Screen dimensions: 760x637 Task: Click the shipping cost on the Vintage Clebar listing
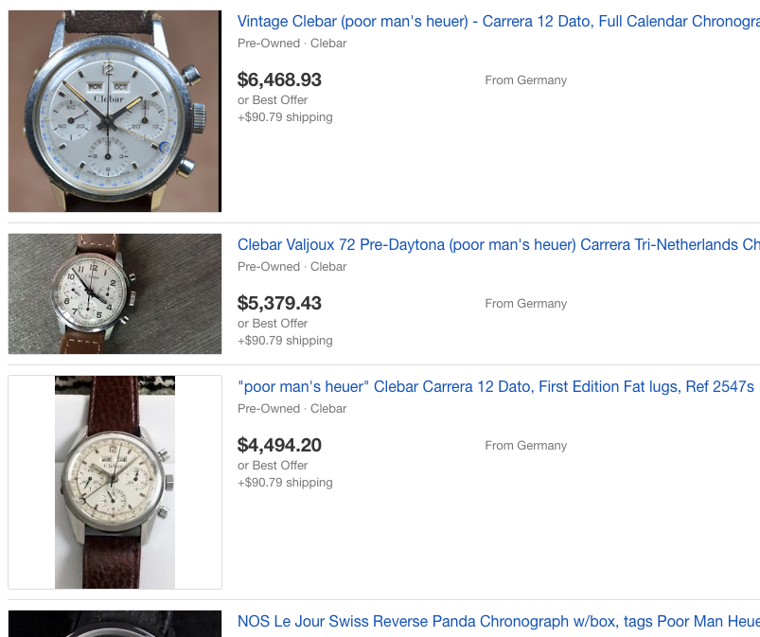point(285,117)
